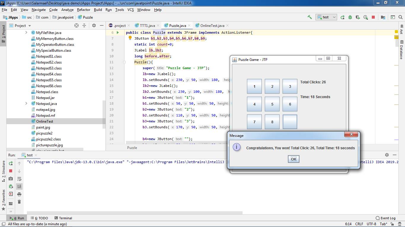The image size is (405, 227).
Task: Collapse the Puzzle() constructor fold marker
Action: (124, 62)
